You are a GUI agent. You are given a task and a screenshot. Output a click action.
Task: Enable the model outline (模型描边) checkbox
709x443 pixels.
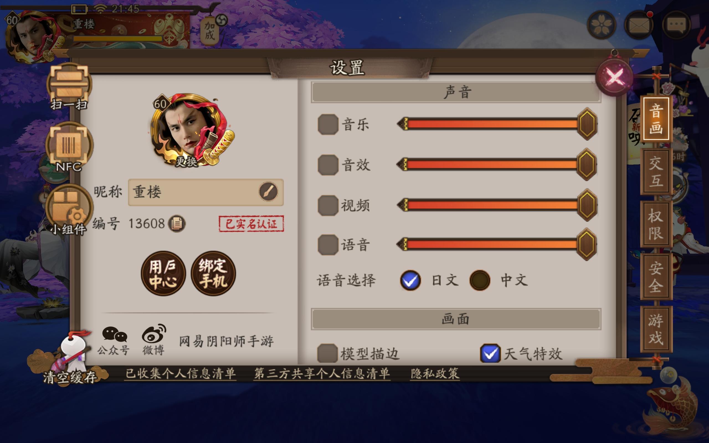tap(328, 353)
